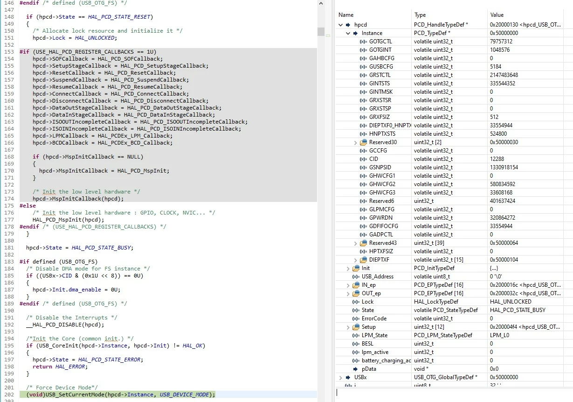Screen dimensions: 573x402
Task: Click the hpcd address value 0x20000130
Action: [x=525, y=25]
